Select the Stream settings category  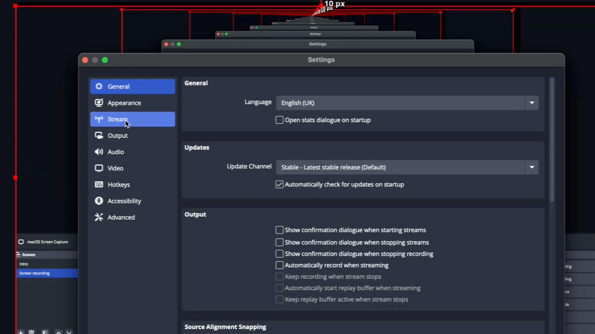coord(118,119)
